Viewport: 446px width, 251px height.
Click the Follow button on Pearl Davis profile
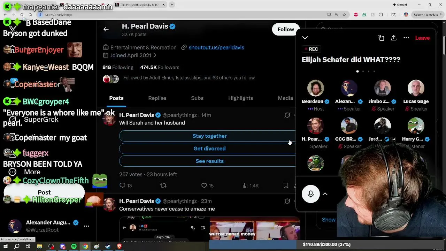[286, 29]
